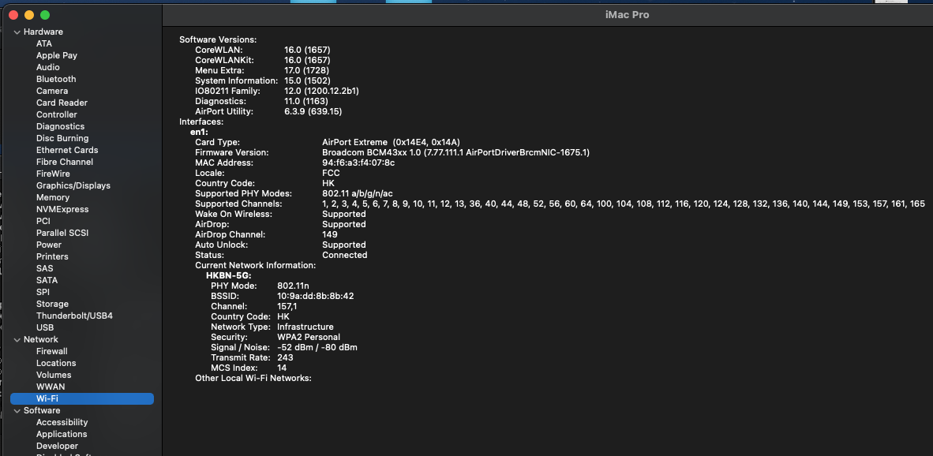This screenshot has width=933, height=456.
Task: Select WWAN under Network
Action: (51, 387)
